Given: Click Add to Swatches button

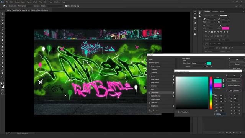Looking at the screenshot, I should click(234, 85).
